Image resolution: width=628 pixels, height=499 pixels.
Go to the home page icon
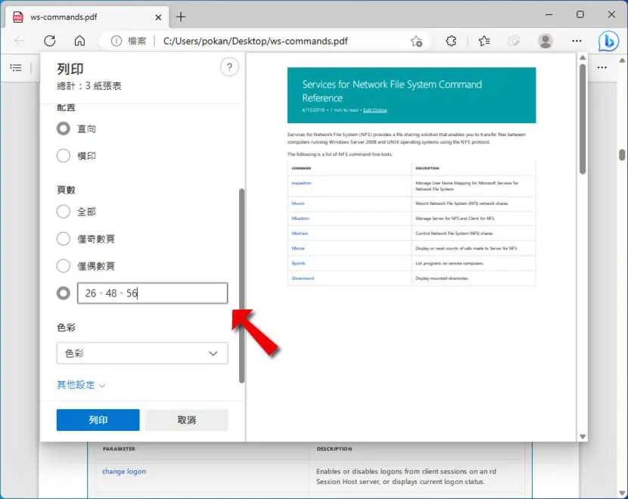[x=79, y=41]
